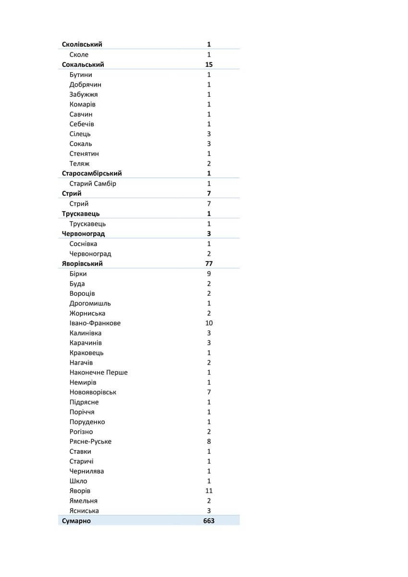Click the Добрячин village row label
This screenshot has height=577, width=408.
(x=85, y=85)
